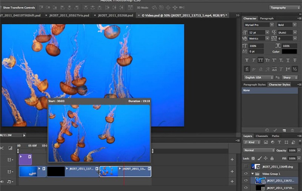Screen dimensions: 302x191
Task: Toggle Strikethrough text formatting
Action: point(295,60)
